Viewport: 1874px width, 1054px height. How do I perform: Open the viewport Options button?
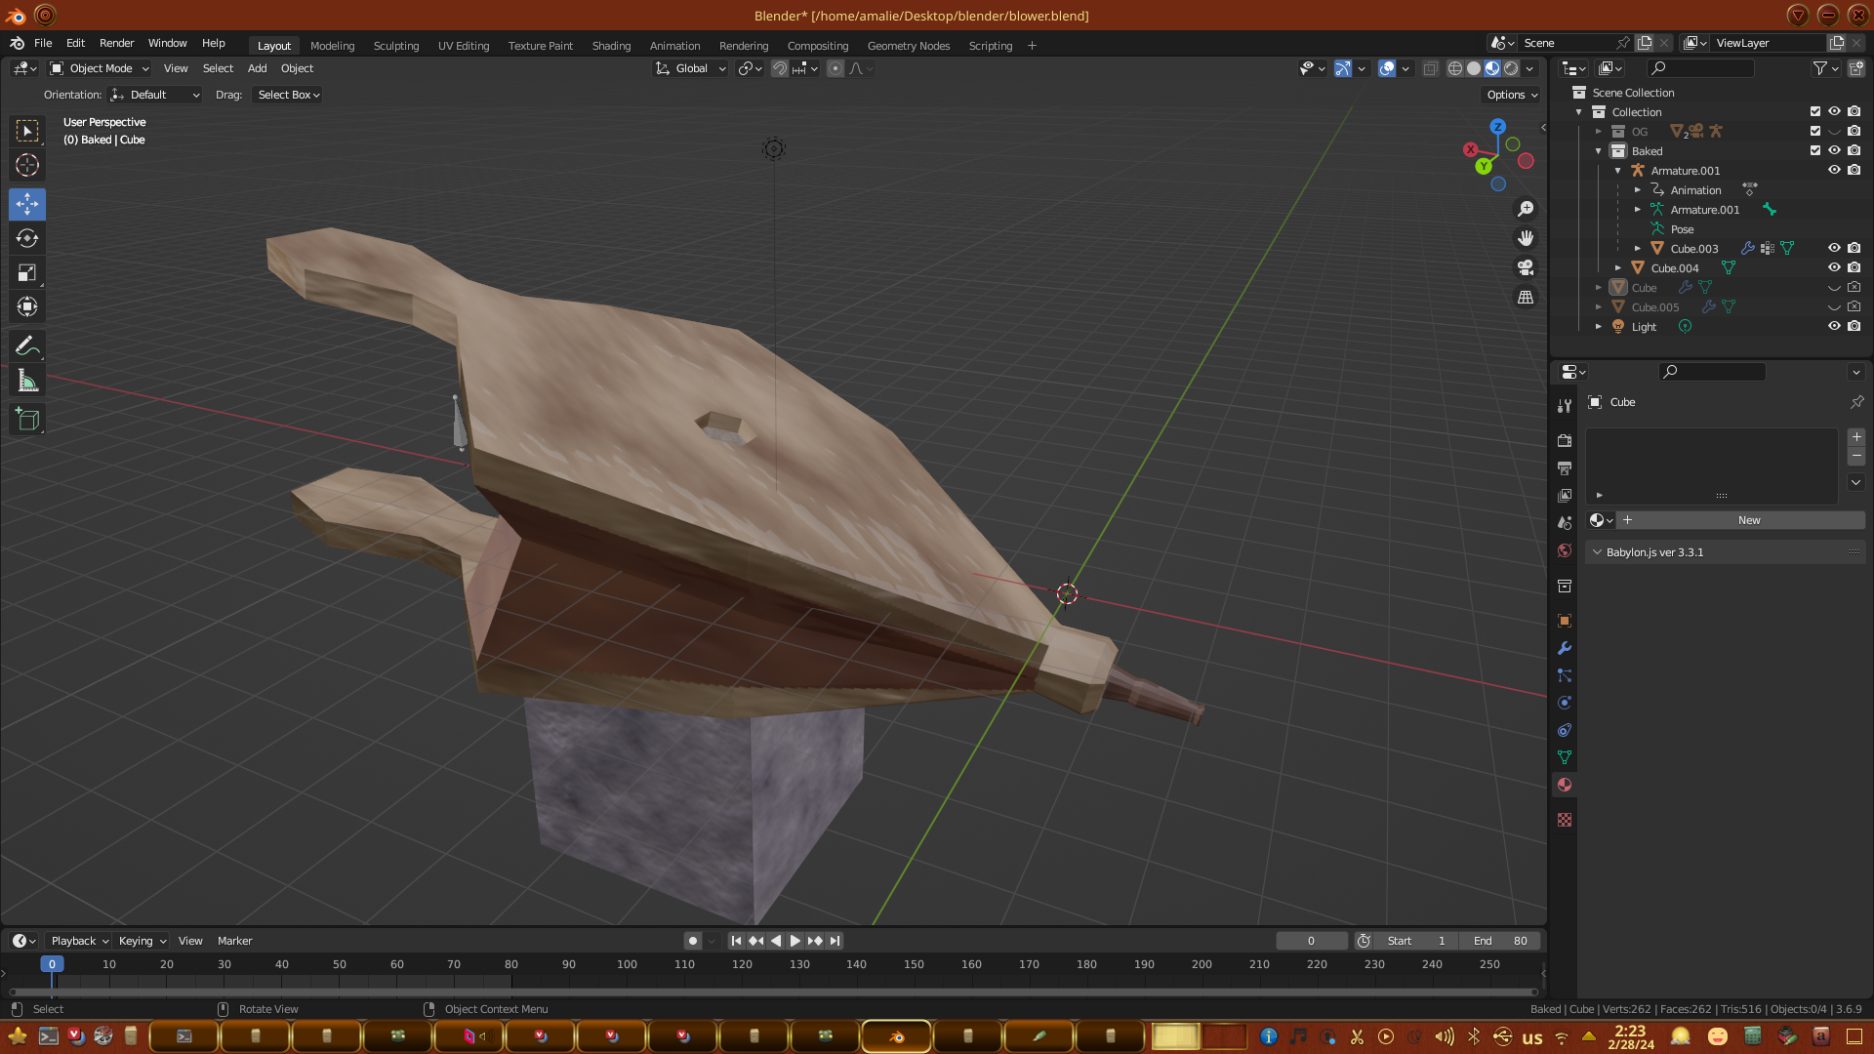(1511, 95)
